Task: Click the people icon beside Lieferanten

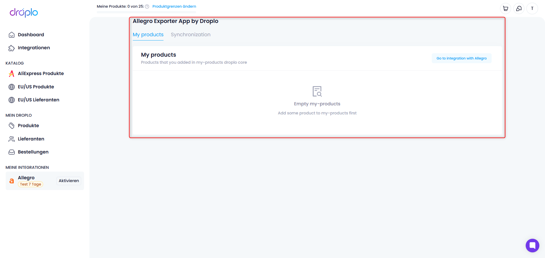Action: [12, 139]
